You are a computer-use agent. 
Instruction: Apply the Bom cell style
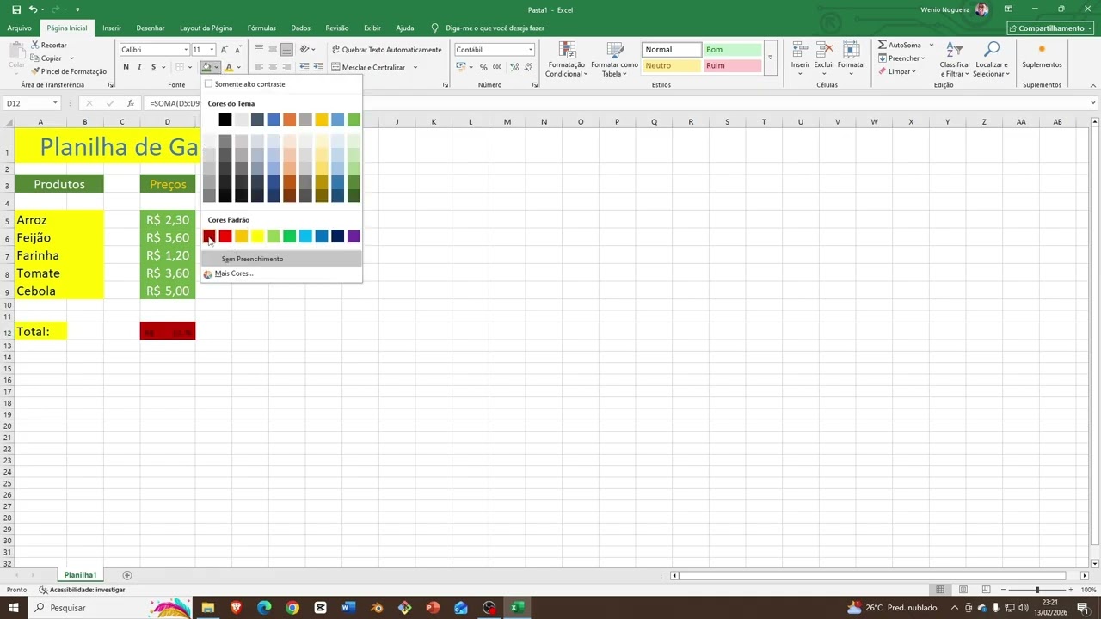(x=732, y=50)
